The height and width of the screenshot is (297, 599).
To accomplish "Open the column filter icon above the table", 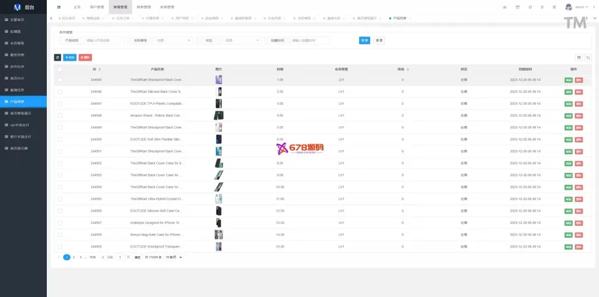I will (579, 57).
